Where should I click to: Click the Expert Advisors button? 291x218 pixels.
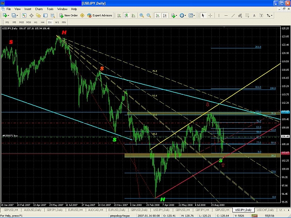(100, 15)
